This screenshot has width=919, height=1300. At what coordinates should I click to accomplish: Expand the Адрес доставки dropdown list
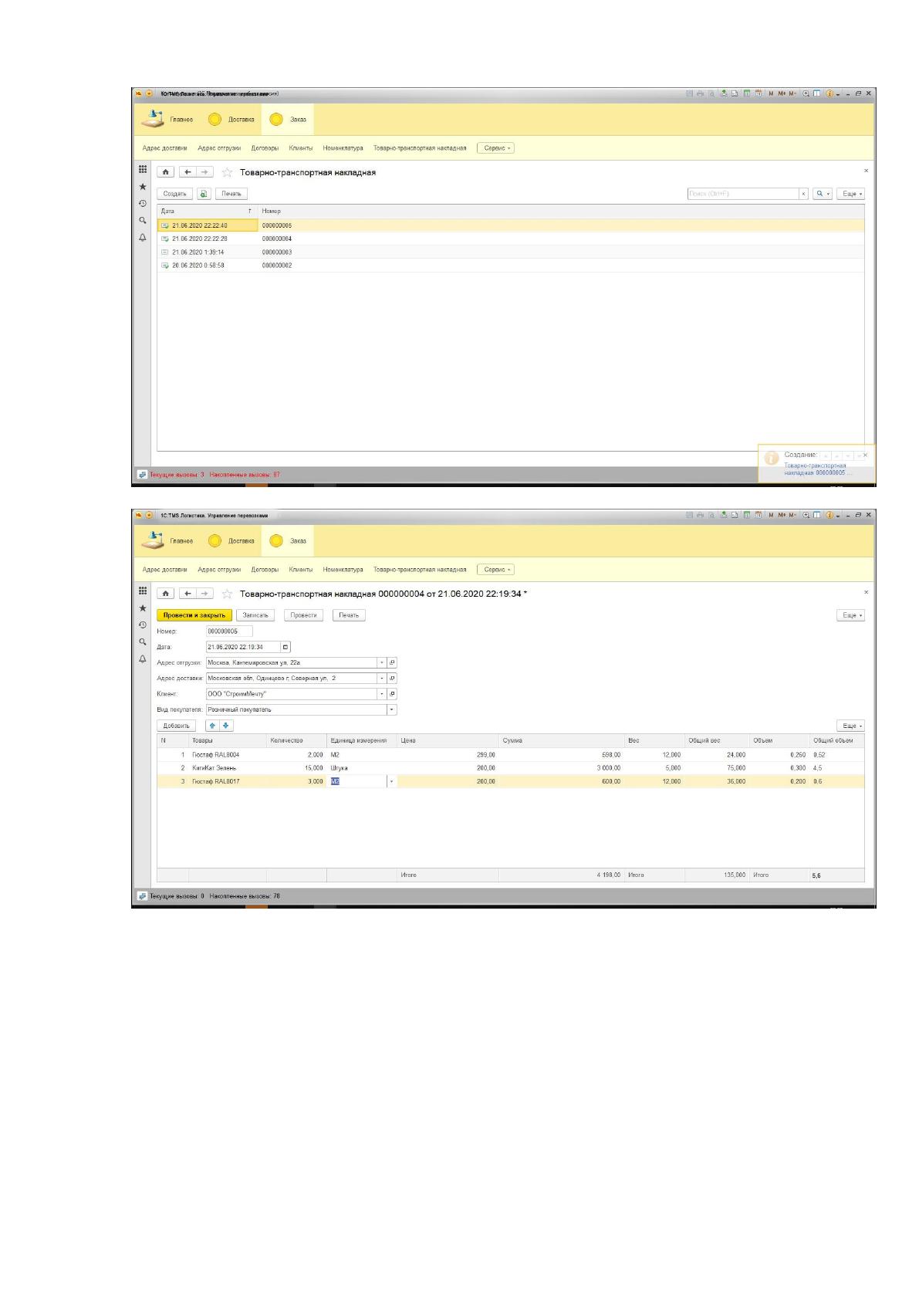[x=381, y=679]
